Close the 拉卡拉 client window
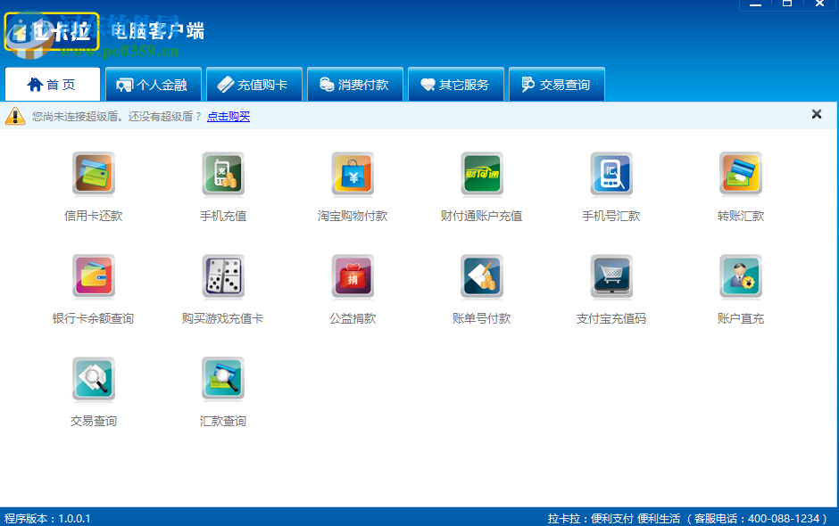Viewport: 839px width, 526px height. (819, 4)
